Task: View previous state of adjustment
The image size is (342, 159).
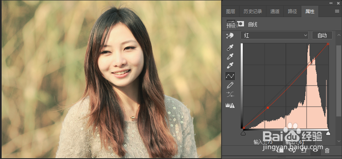Action: [292, 150]
